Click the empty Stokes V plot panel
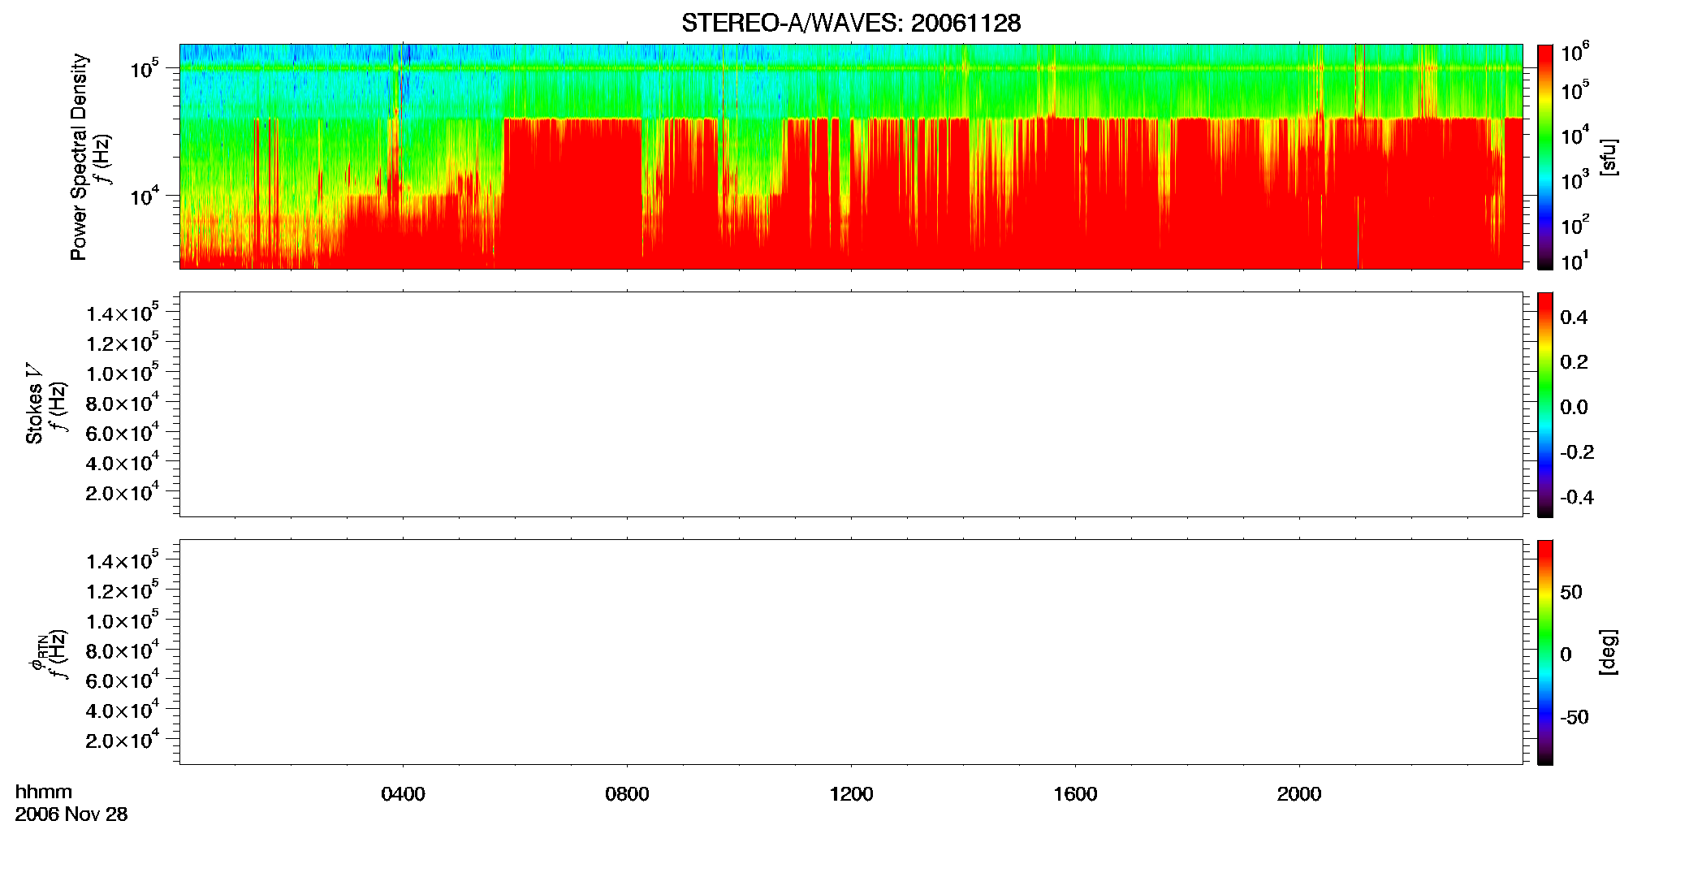 851,404
